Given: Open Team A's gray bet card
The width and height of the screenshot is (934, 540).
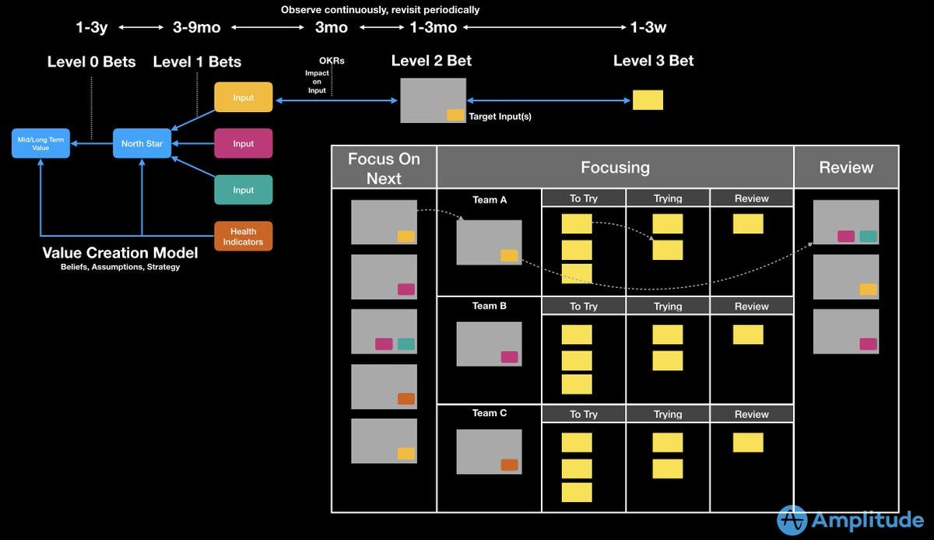Looking at the screenshot, I should 489,242.
